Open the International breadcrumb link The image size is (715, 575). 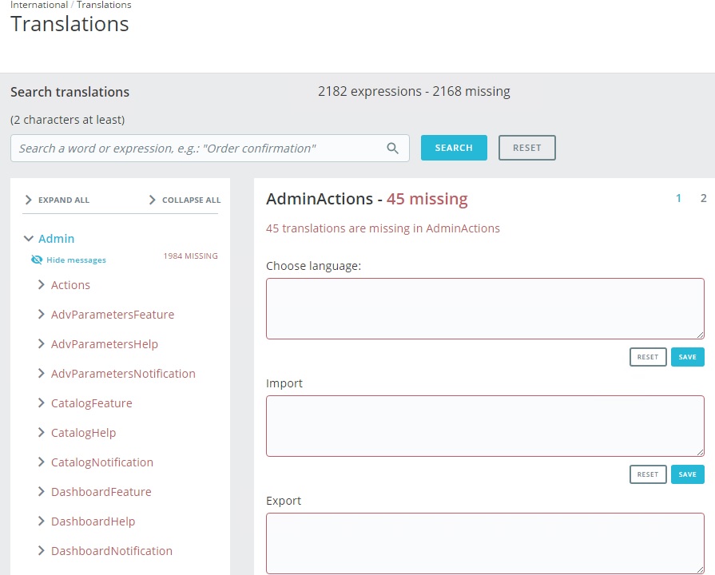[39, 5]
